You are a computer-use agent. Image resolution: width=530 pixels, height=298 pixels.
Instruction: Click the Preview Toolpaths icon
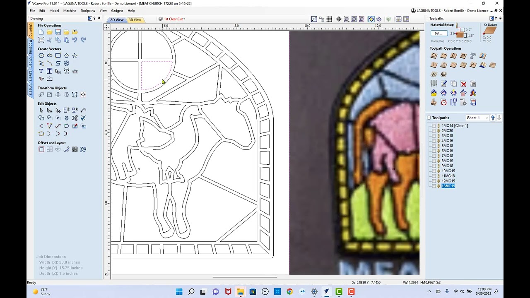click(x=434, y=102)
